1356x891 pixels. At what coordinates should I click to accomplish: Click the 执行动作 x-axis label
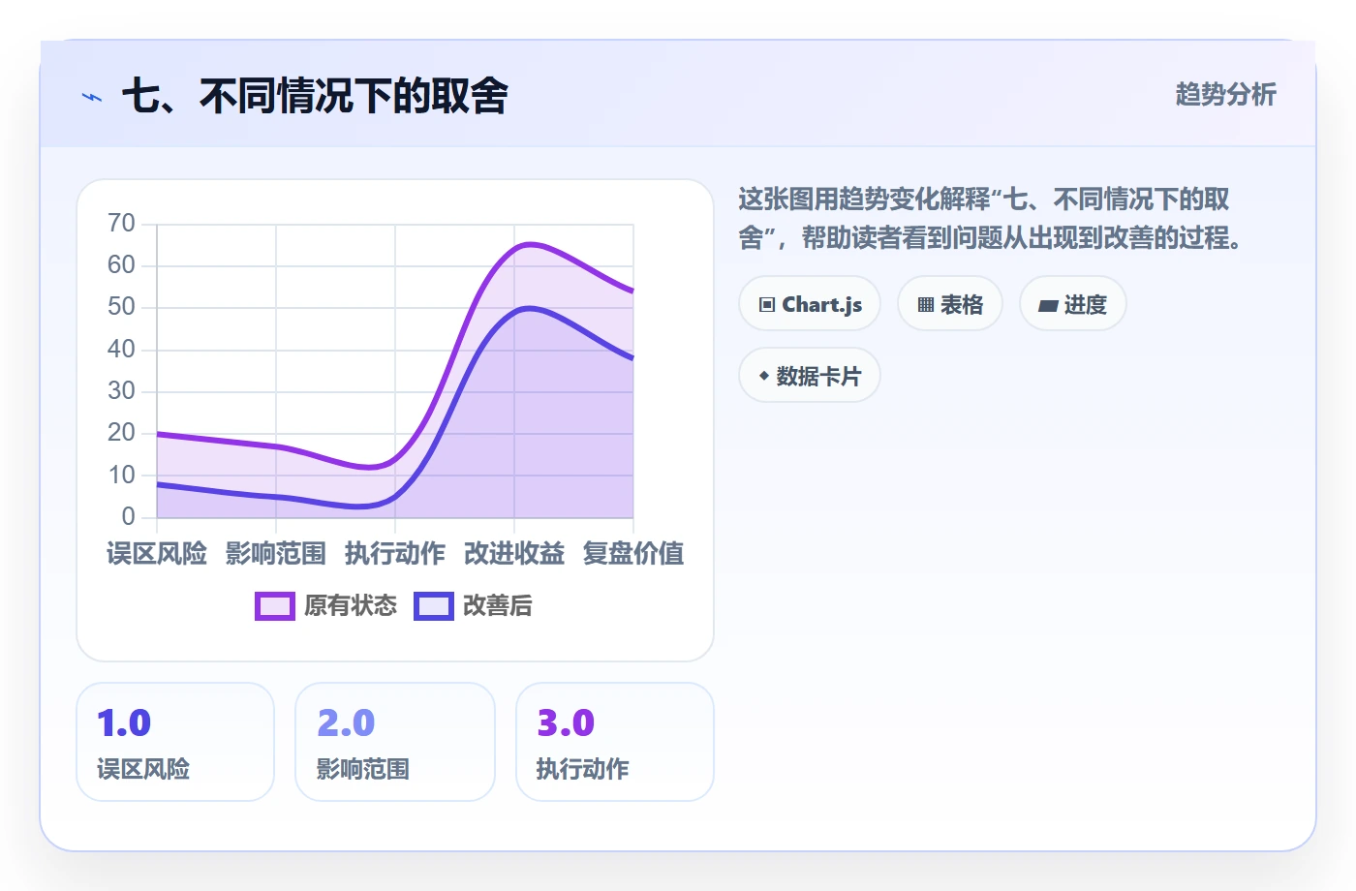click(x=395, y=554)
